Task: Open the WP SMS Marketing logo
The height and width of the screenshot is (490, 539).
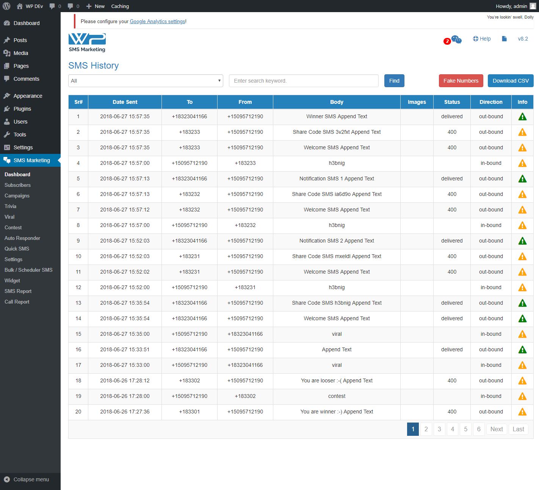Action: 87,42
